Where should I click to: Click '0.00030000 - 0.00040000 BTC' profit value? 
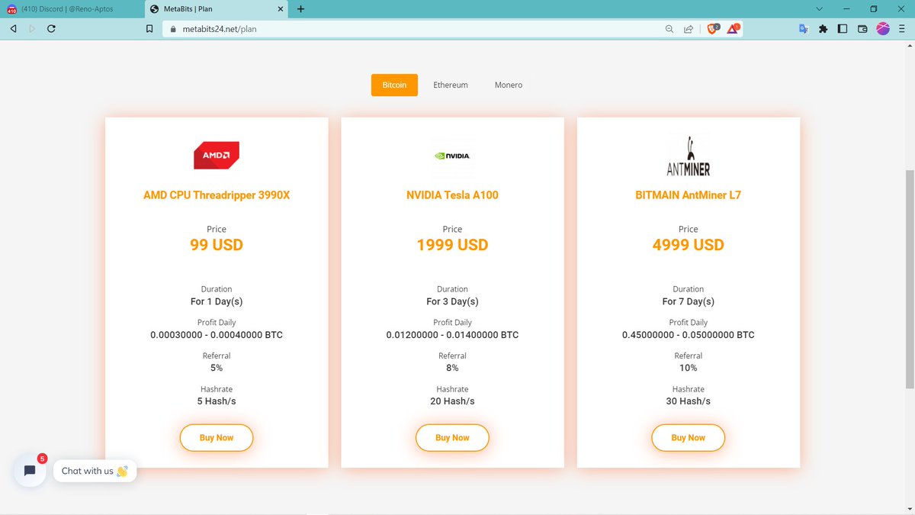click(217, 335)
